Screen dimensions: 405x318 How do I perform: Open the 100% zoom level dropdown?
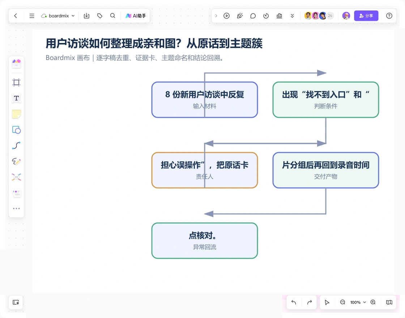pyautogui.click(x=358, y=302)
